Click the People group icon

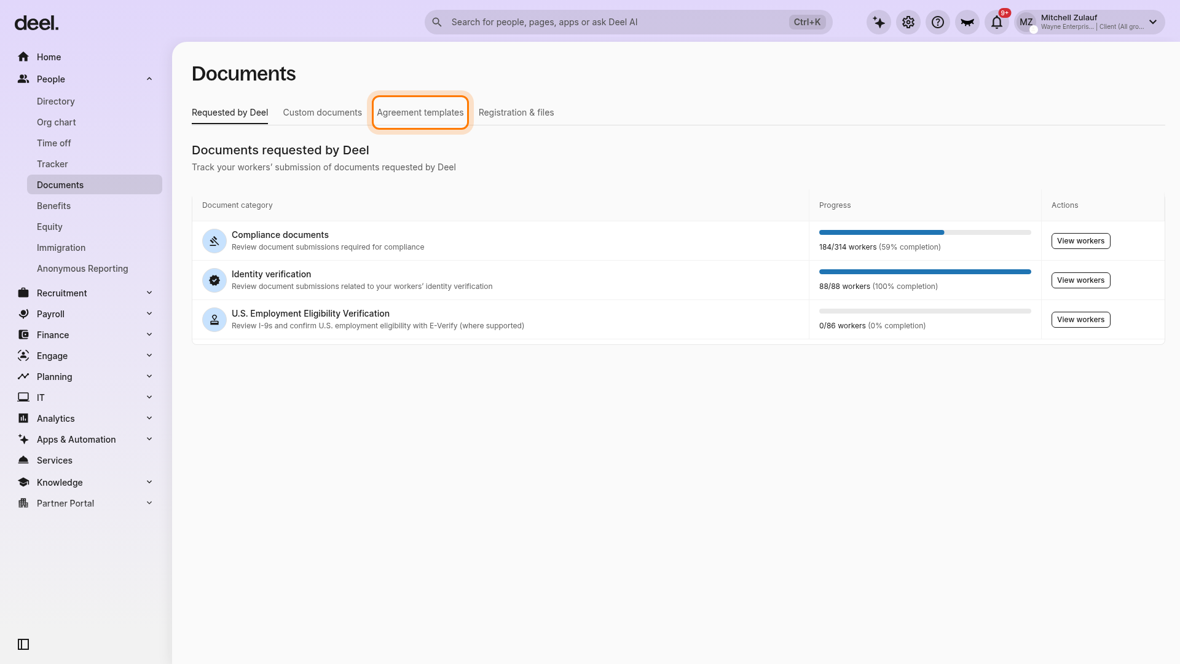23,79
